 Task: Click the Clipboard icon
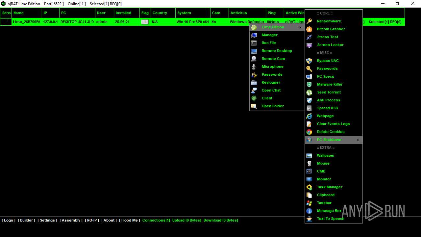point(309,195)
